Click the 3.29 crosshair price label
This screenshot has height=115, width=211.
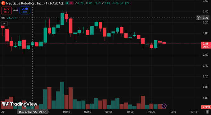click(205, 18)
